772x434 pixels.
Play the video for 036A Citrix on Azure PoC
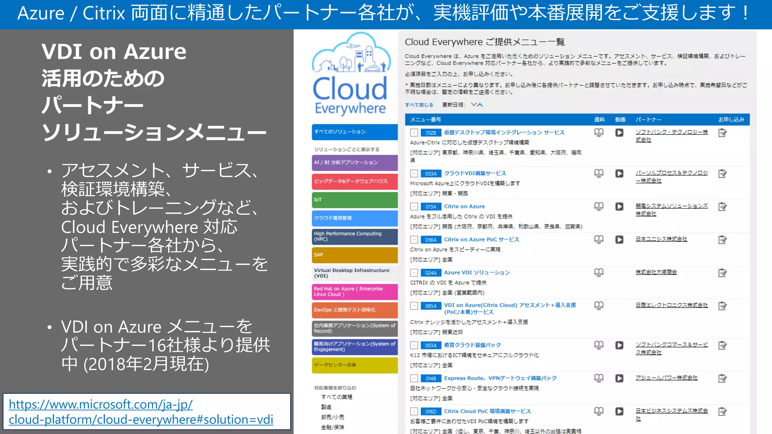[619, 240]
